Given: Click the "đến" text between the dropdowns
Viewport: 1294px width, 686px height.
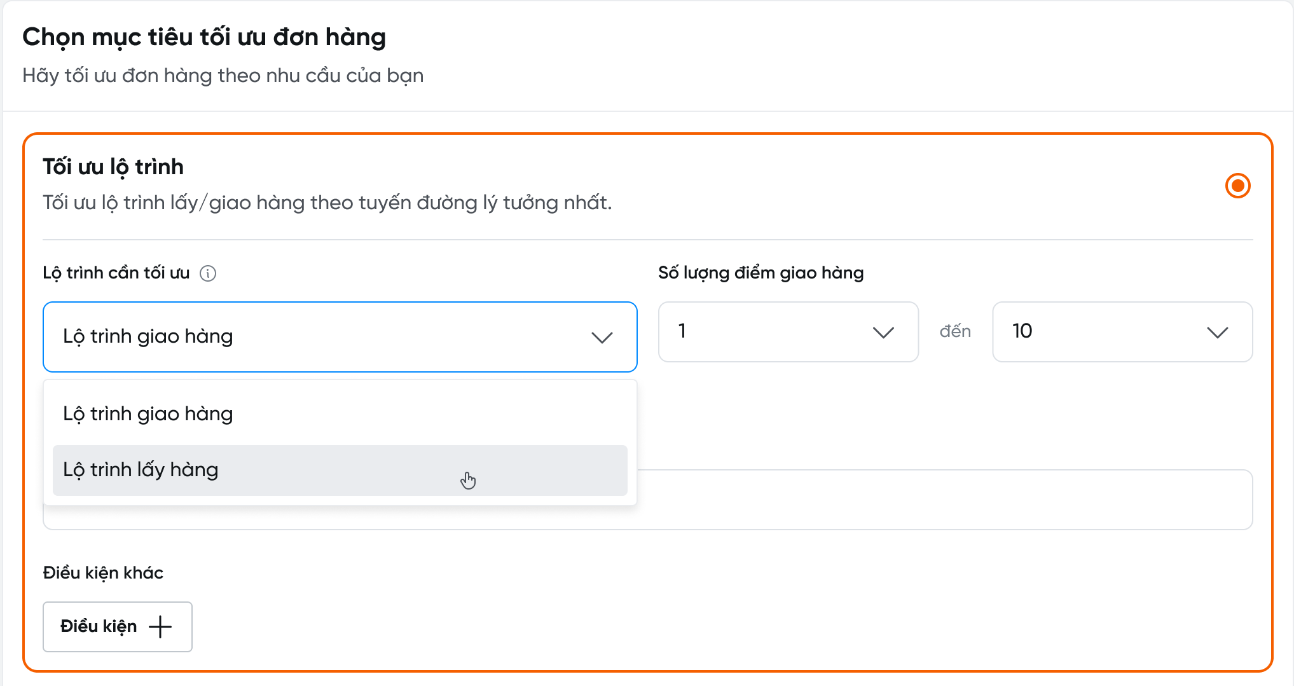Looking at the screenshot, I should coord(955,331).
